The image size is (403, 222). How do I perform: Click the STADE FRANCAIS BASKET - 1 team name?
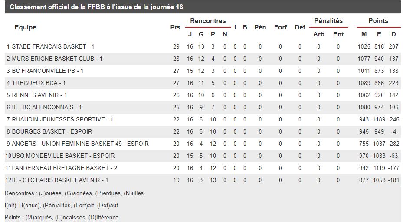[x=53, y=46]
